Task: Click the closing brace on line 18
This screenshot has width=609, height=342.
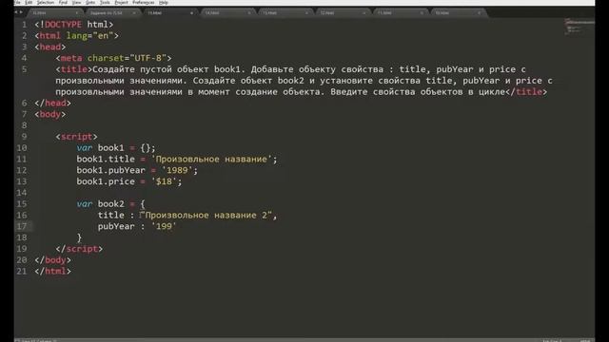Action: (x=79, y=237)
